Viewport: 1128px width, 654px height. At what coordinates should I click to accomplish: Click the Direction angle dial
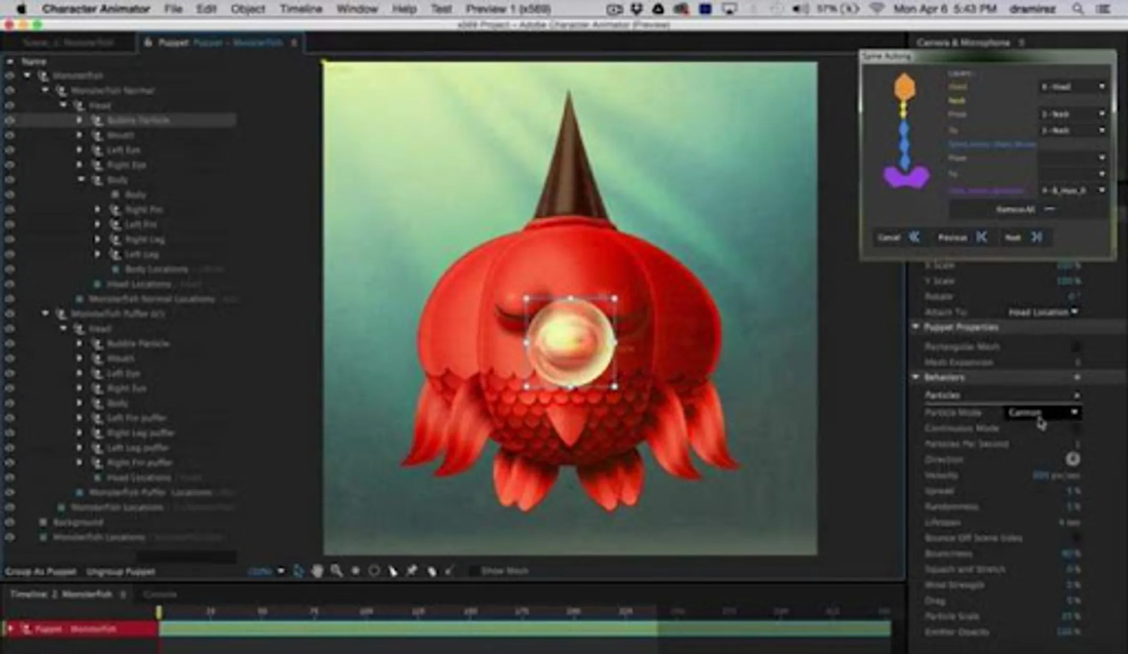[1072, 459]
